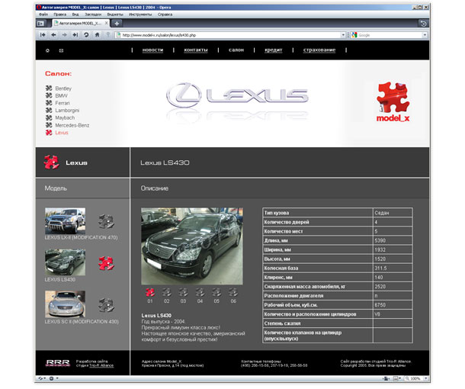Click the Wand key icon in toolbar
The image size is (465, 389).
108,35
